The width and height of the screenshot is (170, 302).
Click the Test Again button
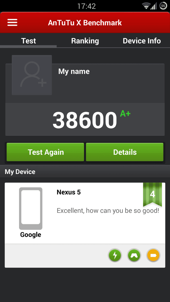(45, 152)
